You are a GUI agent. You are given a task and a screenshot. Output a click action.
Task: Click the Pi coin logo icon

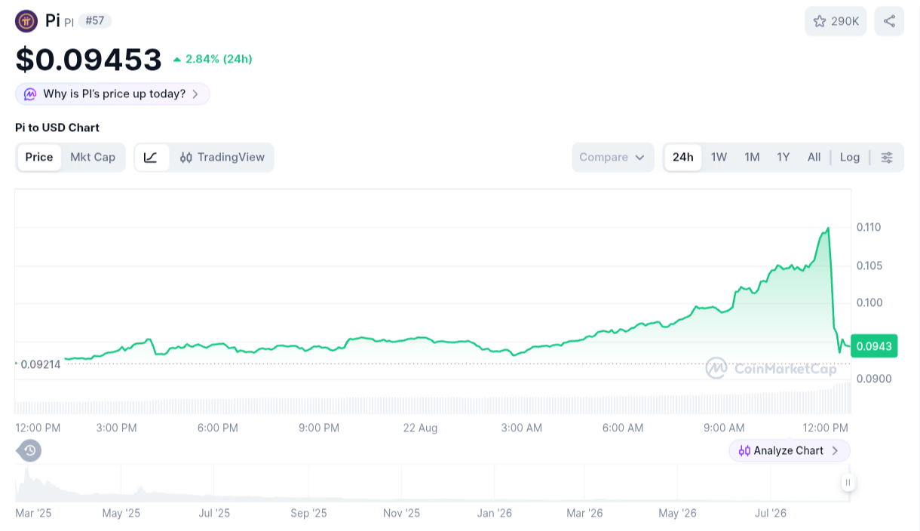(26, 21)
